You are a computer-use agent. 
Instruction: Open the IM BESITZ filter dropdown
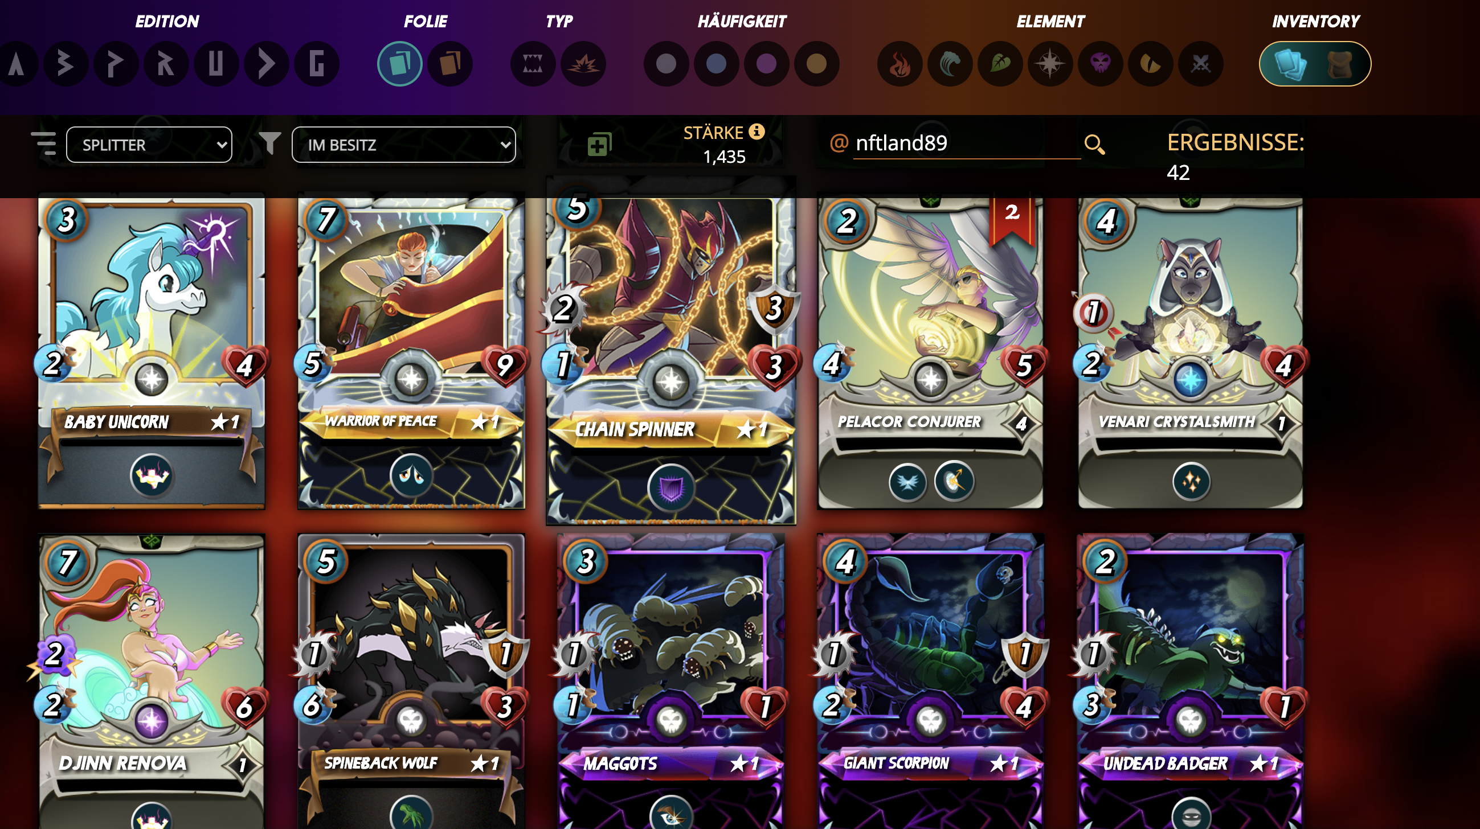403,145
